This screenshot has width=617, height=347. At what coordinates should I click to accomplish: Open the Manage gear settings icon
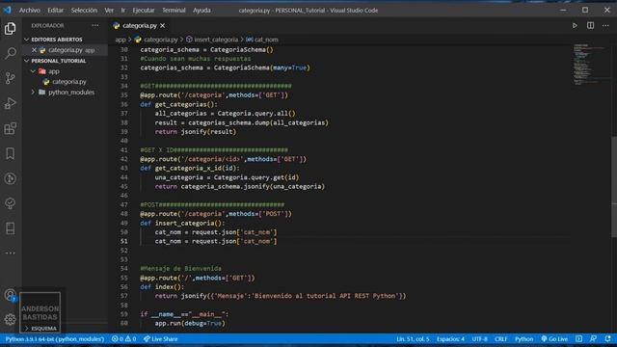(11, 319)
